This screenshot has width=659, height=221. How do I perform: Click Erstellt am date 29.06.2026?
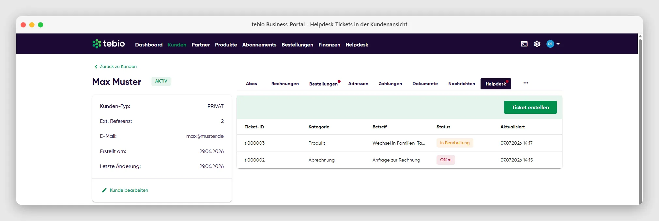(211, 151)
